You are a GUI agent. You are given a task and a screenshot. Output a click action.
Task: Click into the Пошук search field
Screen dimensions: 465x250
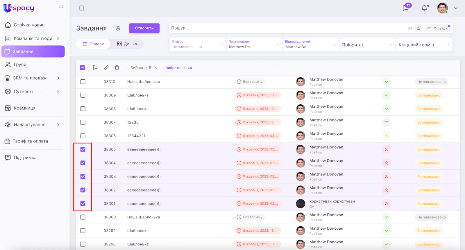288,28
